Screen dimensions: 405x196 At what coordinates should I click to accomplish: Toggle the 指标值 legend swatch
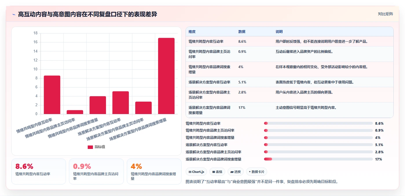(x=90, y=147)
